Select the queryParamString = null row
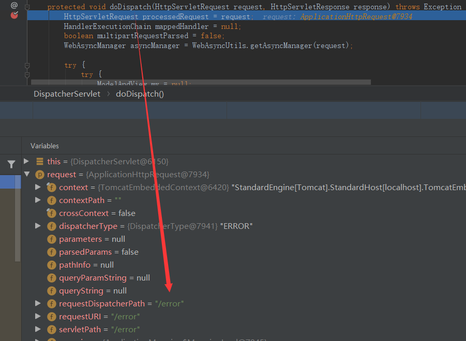 [x=244, y=278]
